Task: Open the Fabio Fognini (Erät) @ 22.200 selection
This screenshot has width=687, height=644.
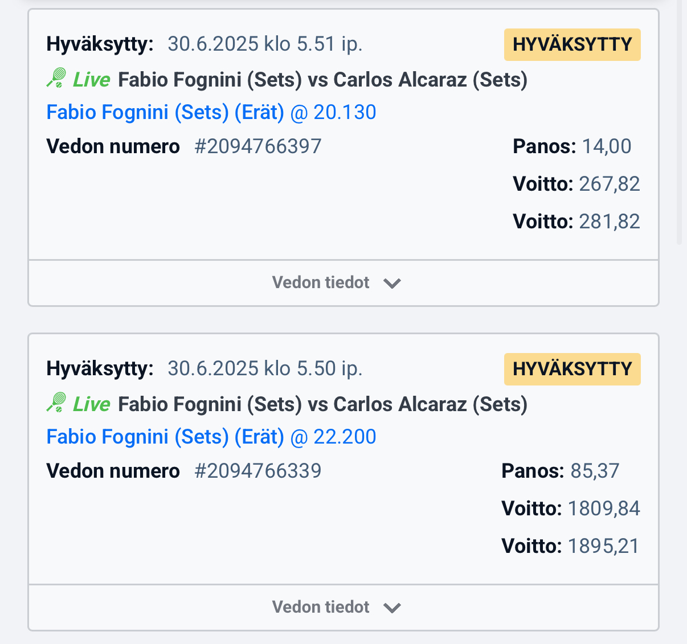Action: click(x=211, y=437)
